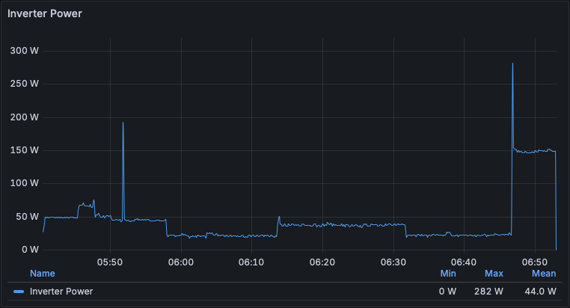Click the blue Inverter Power legend color swatch
Viewport: 570px width, 308px height.
tap(19, 292)
